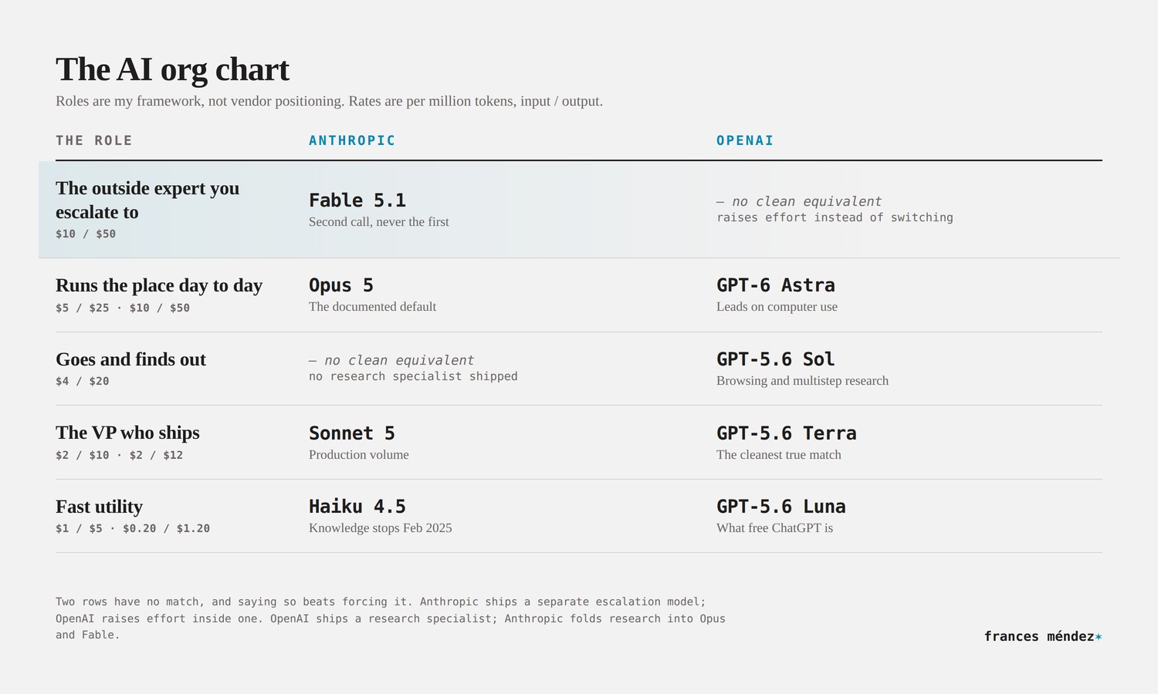The height and width of the screenshot is (694, 1158).
Task: Click the GPT-5.6 Sol model name
Action: click(x=776, y=359)
